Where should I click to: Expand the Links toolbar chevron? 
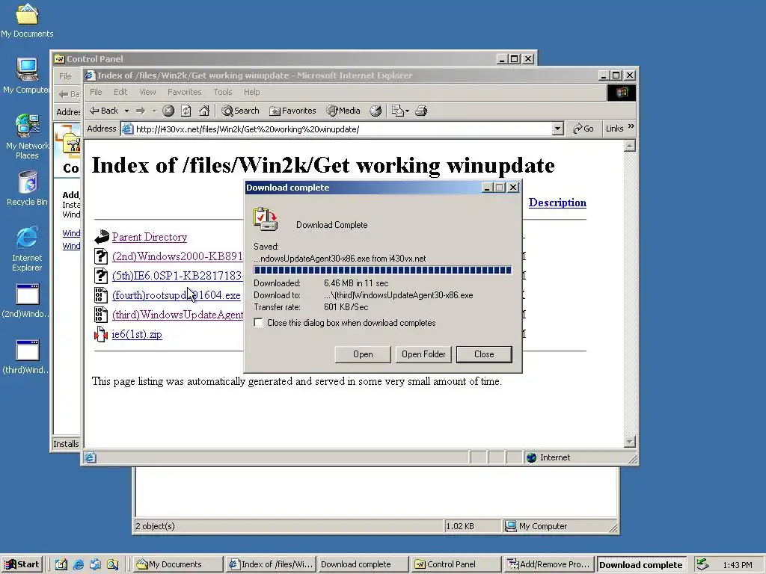tap(631, 126)
